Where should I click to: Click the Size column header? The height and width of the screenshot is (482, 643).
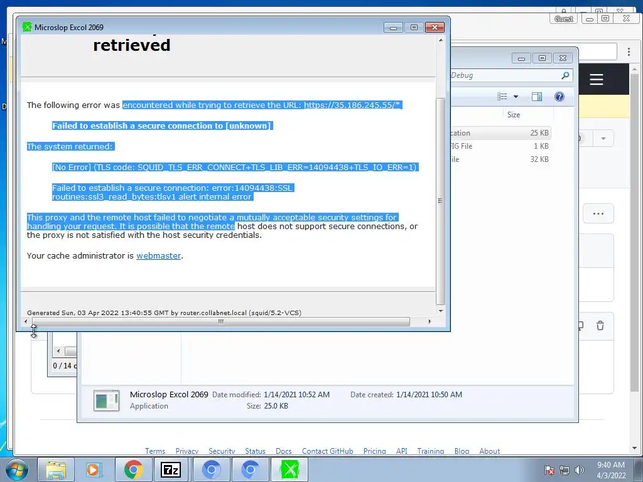tap(514, 115)
